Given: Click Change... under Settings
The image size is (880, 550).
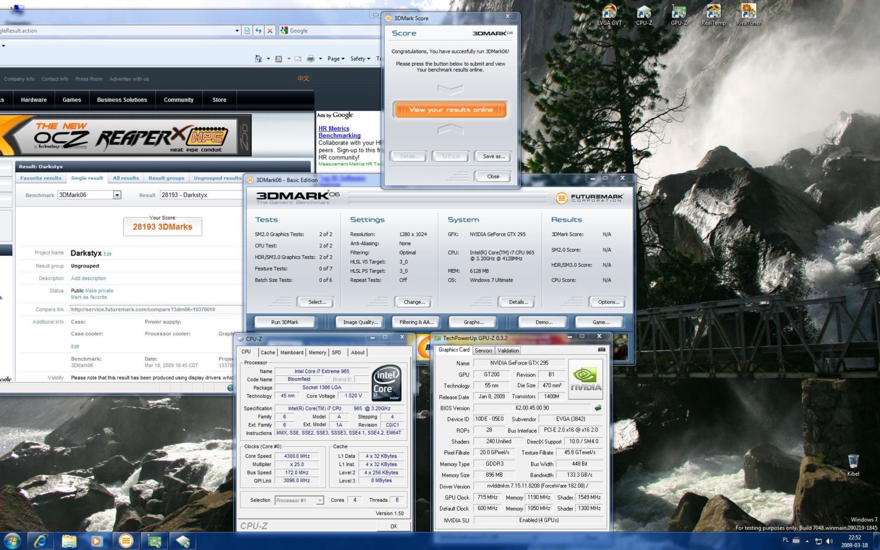Looking at the screenshot, I should tap(414, 302).
